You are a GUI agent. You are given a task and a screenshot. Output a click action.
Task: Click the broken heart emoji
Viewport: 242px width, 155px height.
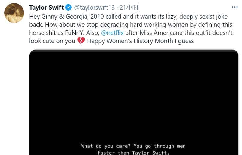[x=81, y=41]
